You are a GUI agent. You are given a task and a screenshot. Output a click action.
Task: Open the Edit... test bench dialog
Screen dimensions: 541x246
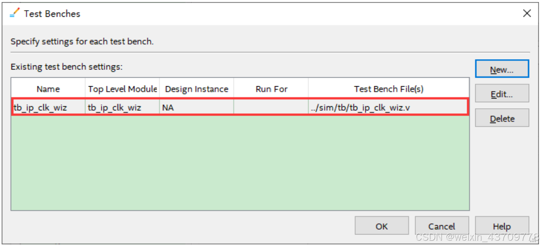click(502, 94)
